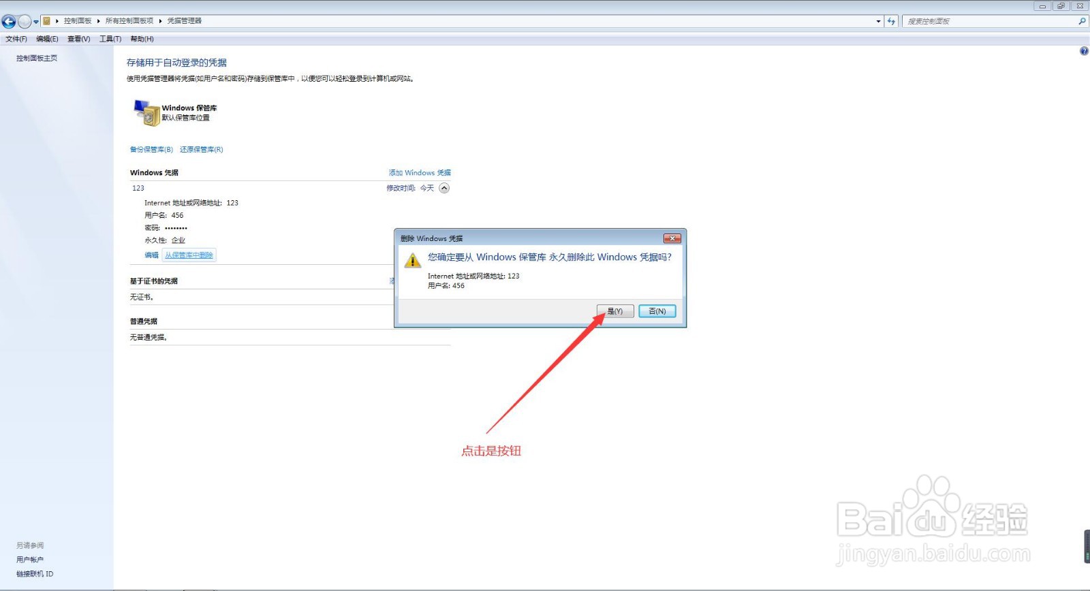Open the 工具(T) menu
This screenshot has height=591, width=1090.
pyautogui.click(x=110, y=39)
